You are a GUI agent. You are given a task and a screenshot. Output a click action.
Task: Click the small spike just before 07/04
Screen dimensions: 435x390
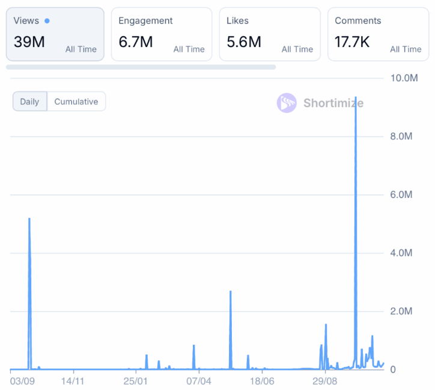tap(193, 348)
